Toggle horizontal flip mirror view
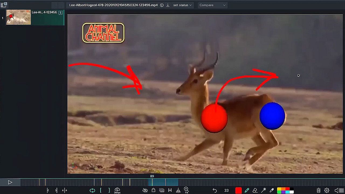The image size is (345, 194). pyautogui.click(x=178, y=190)
